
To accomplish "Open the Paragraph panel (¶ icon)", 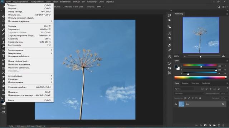I will [169, 38].
